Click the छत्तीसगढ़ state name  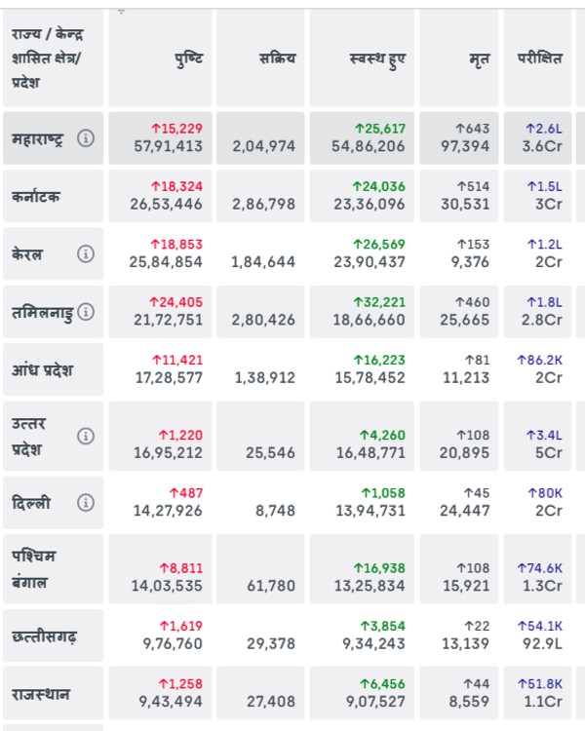pyautogui.click(x=45, y=637)
